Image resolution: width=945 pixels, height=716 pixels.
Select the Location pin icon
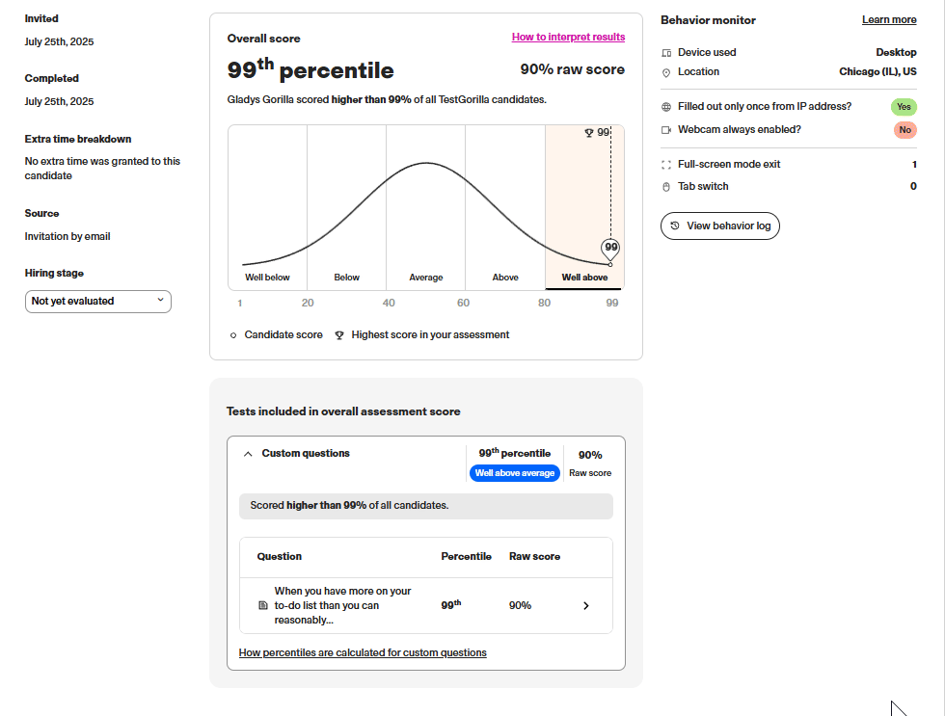665,71
